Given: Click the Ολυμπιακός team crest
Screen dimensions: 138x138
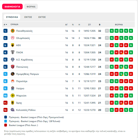Looking at the screenshot, I should [13, 38].
